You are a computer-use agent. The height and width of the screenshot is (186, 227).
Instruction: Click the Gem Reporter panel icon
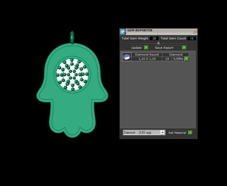point(123,32)
